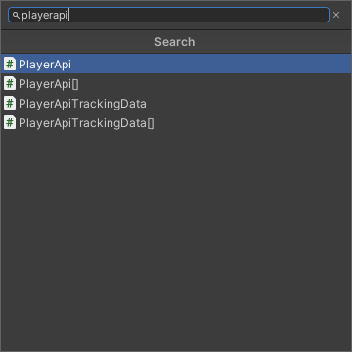Clear the search with the X icon
Image resolution: width=352 pixels, height=352 pixels.
[x=336, y=15]
